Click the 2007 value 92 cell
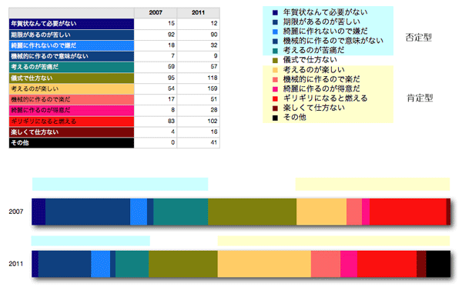This screenshot has width=462, height=290. pos(156,35)
